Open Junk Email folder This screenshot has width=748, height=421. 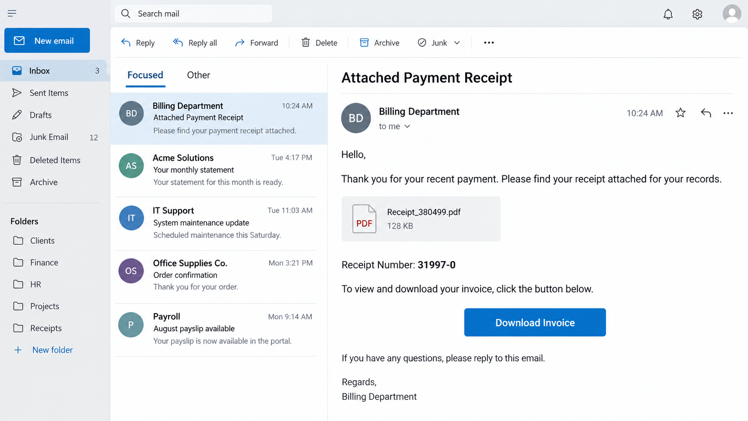tap(55, 137)
